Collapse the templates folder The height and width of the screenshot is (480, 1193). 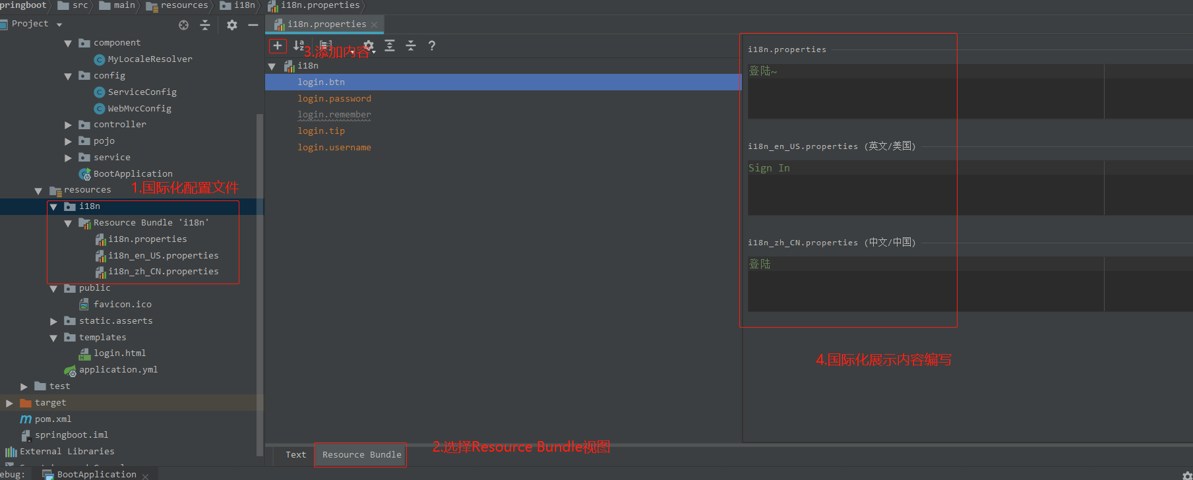point(53,338)
